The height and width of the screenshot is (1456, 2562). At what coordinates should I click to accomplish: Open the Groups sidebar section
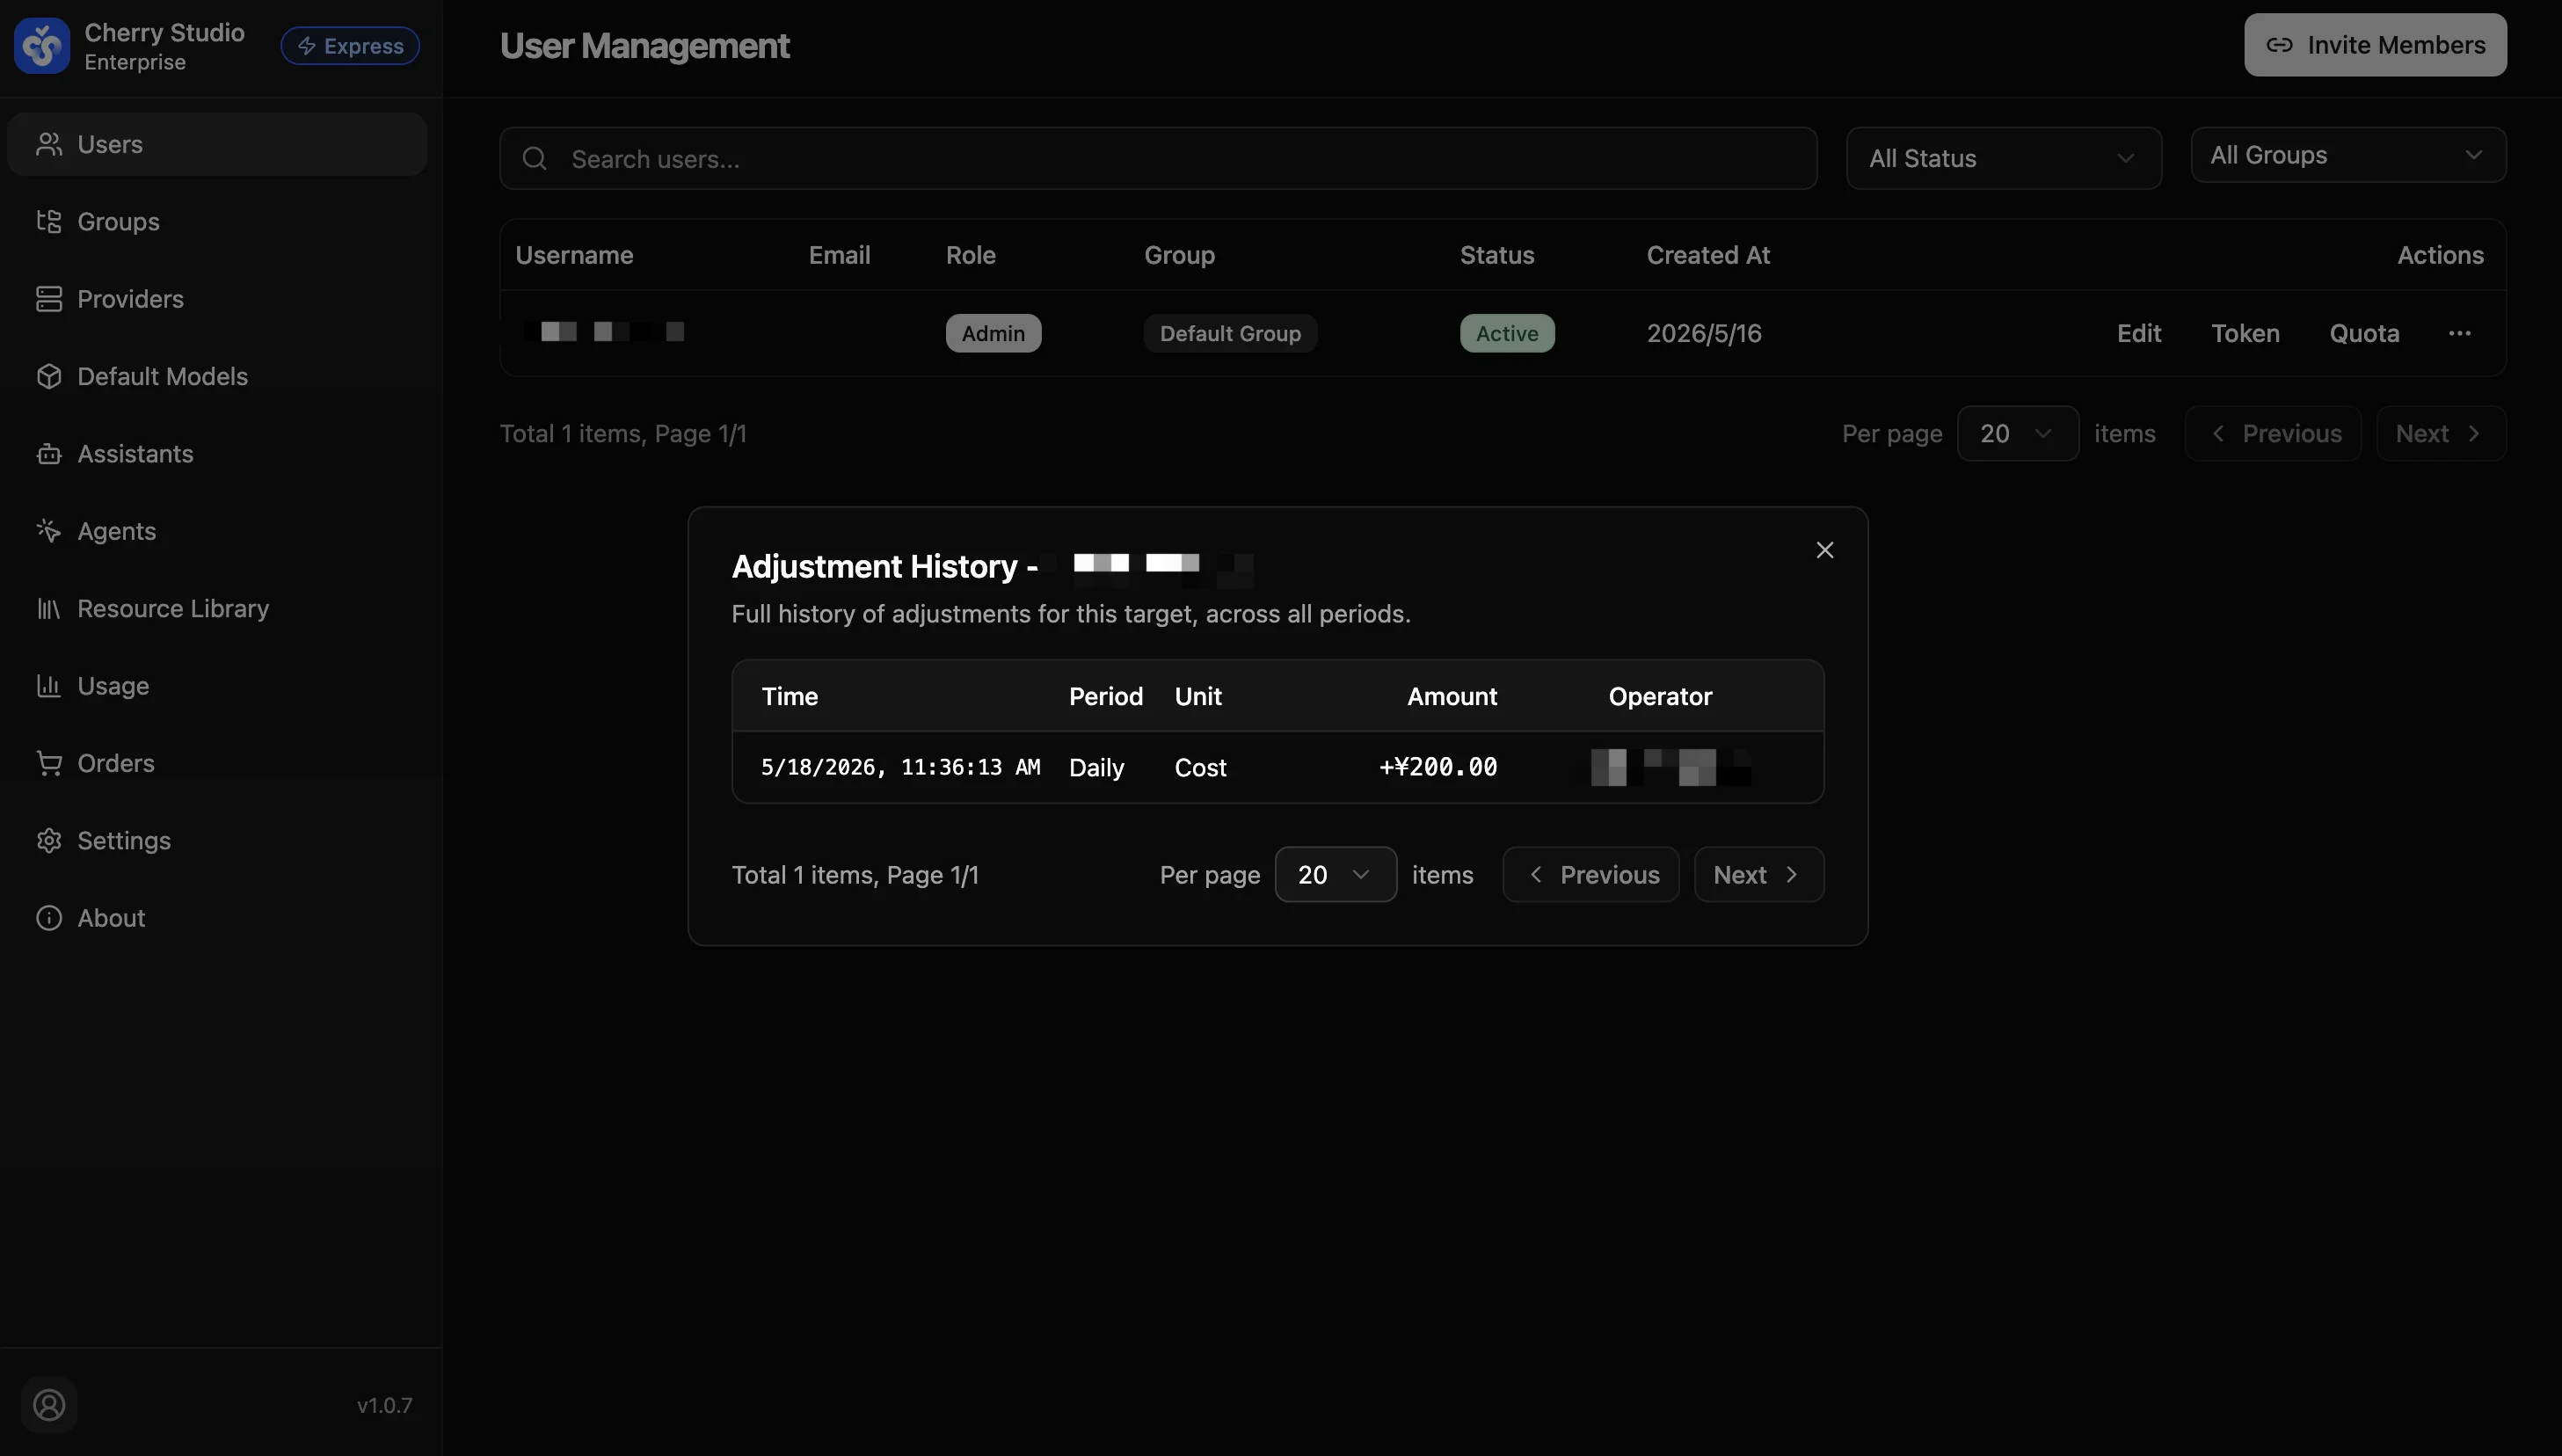(x=217, y=221)
